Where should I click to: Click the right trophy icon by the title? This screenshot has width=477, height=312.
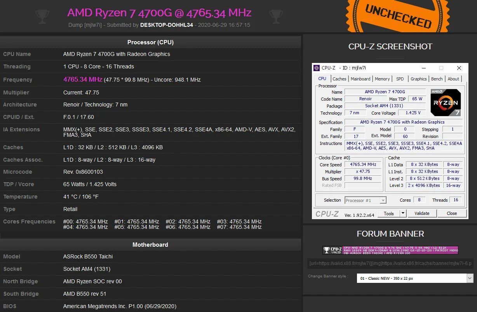(x=276, y=16)
